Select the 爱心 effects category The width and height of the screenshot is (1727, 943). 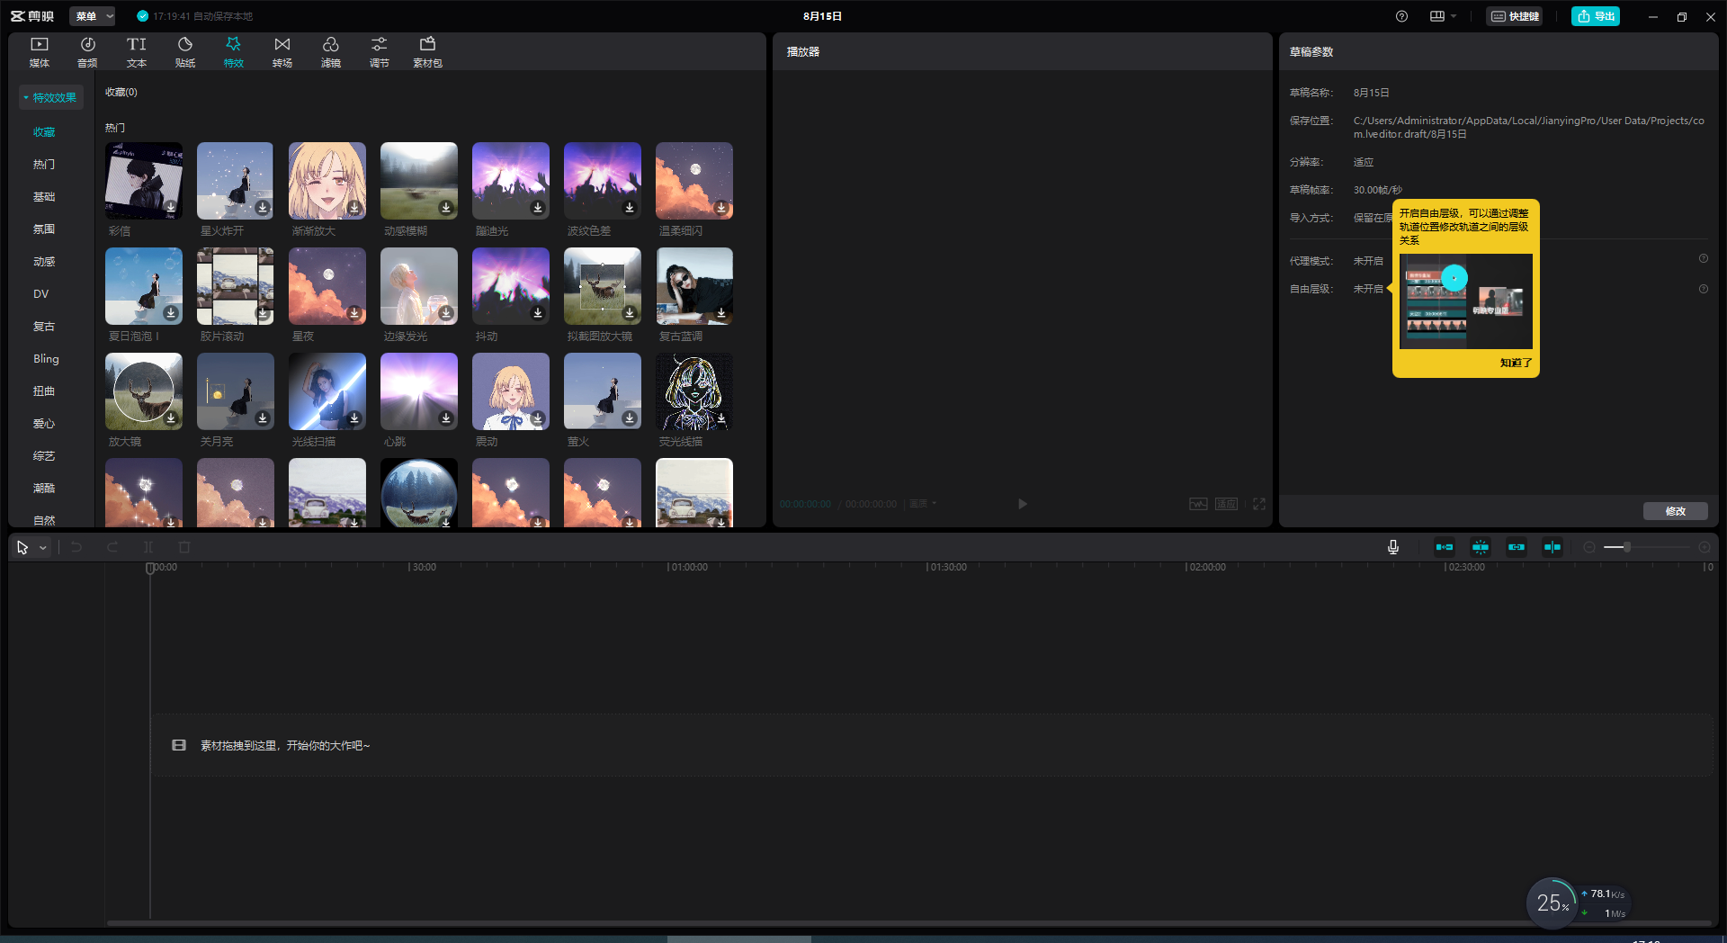[x=44, y=424]
